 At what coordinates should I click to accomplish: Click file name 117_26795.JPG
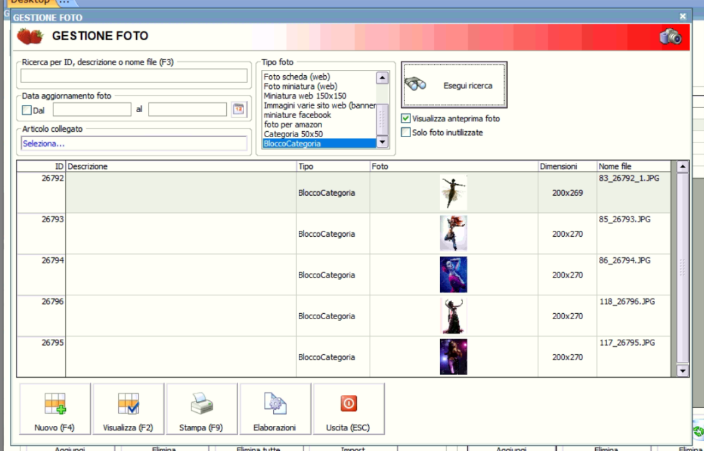(x=627, y=343)
